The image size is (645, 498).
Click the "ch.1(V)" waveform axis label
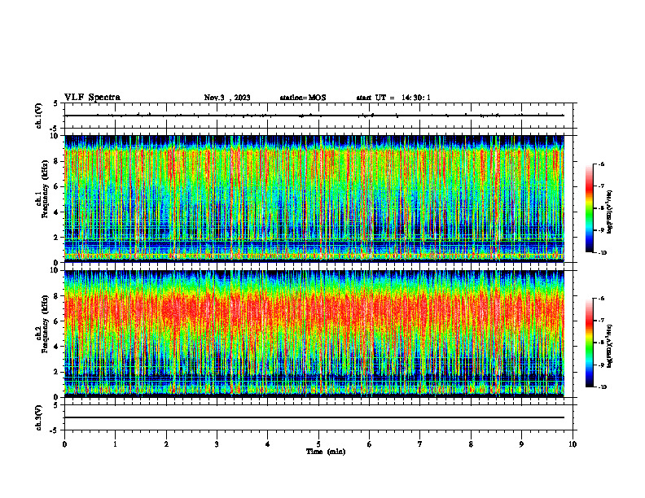pyautogui.click(x=38, y=116)
